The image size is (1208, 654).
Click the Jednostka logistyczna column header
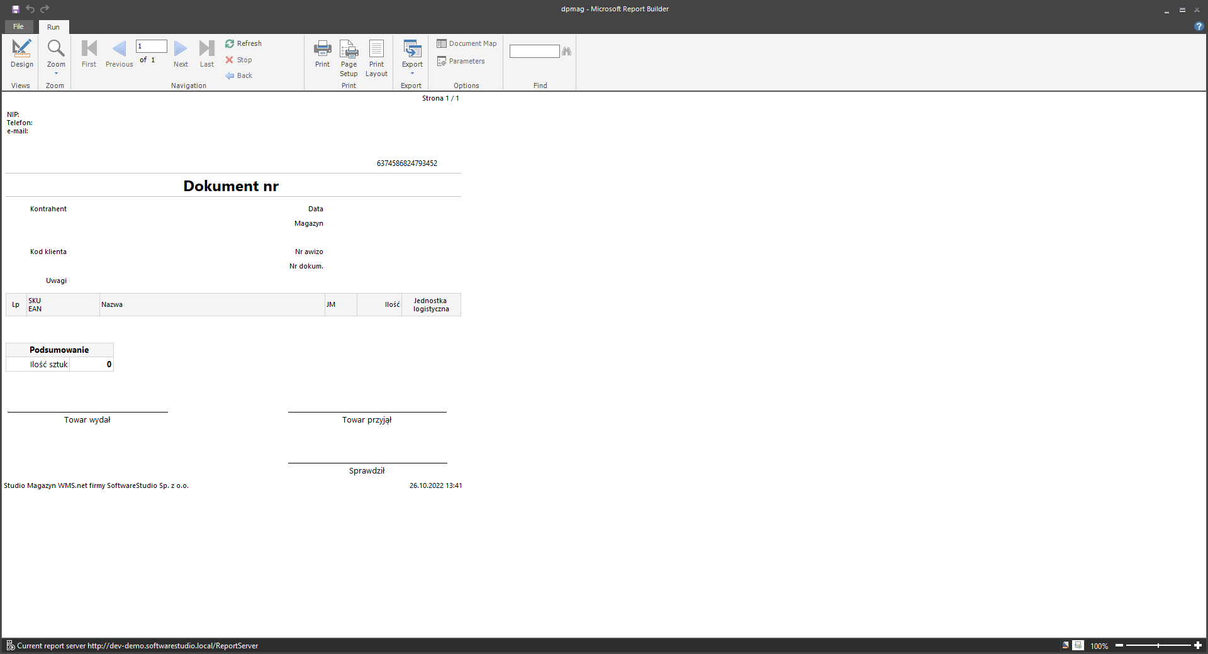[x=431, y=304]
